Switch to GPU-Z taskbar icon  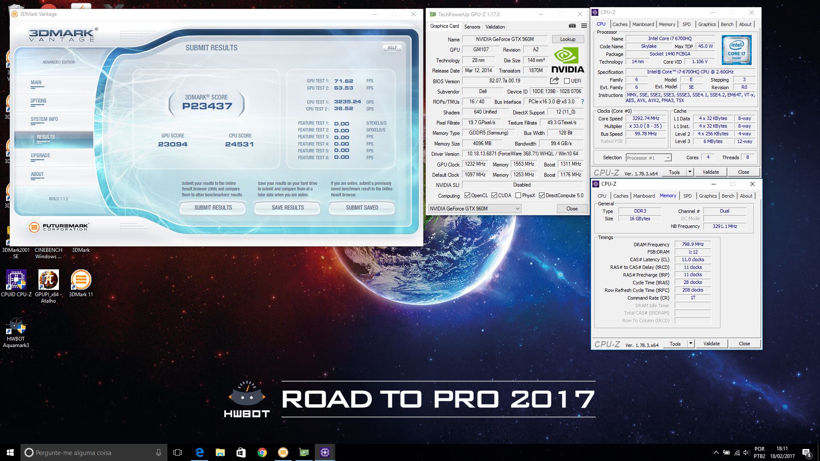pyautogui.click(x=304, y=452)
